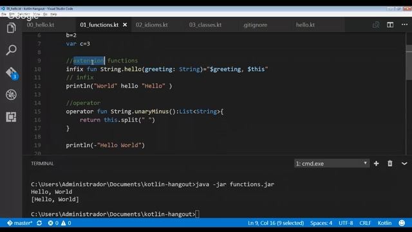
Task: Collapse the terminal panel with chevron
Action: click(404, 164)
